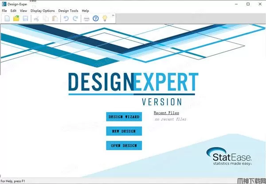Screen dimensions: 266x184
Task: Start a new design with New Design button
Action: 124,131
